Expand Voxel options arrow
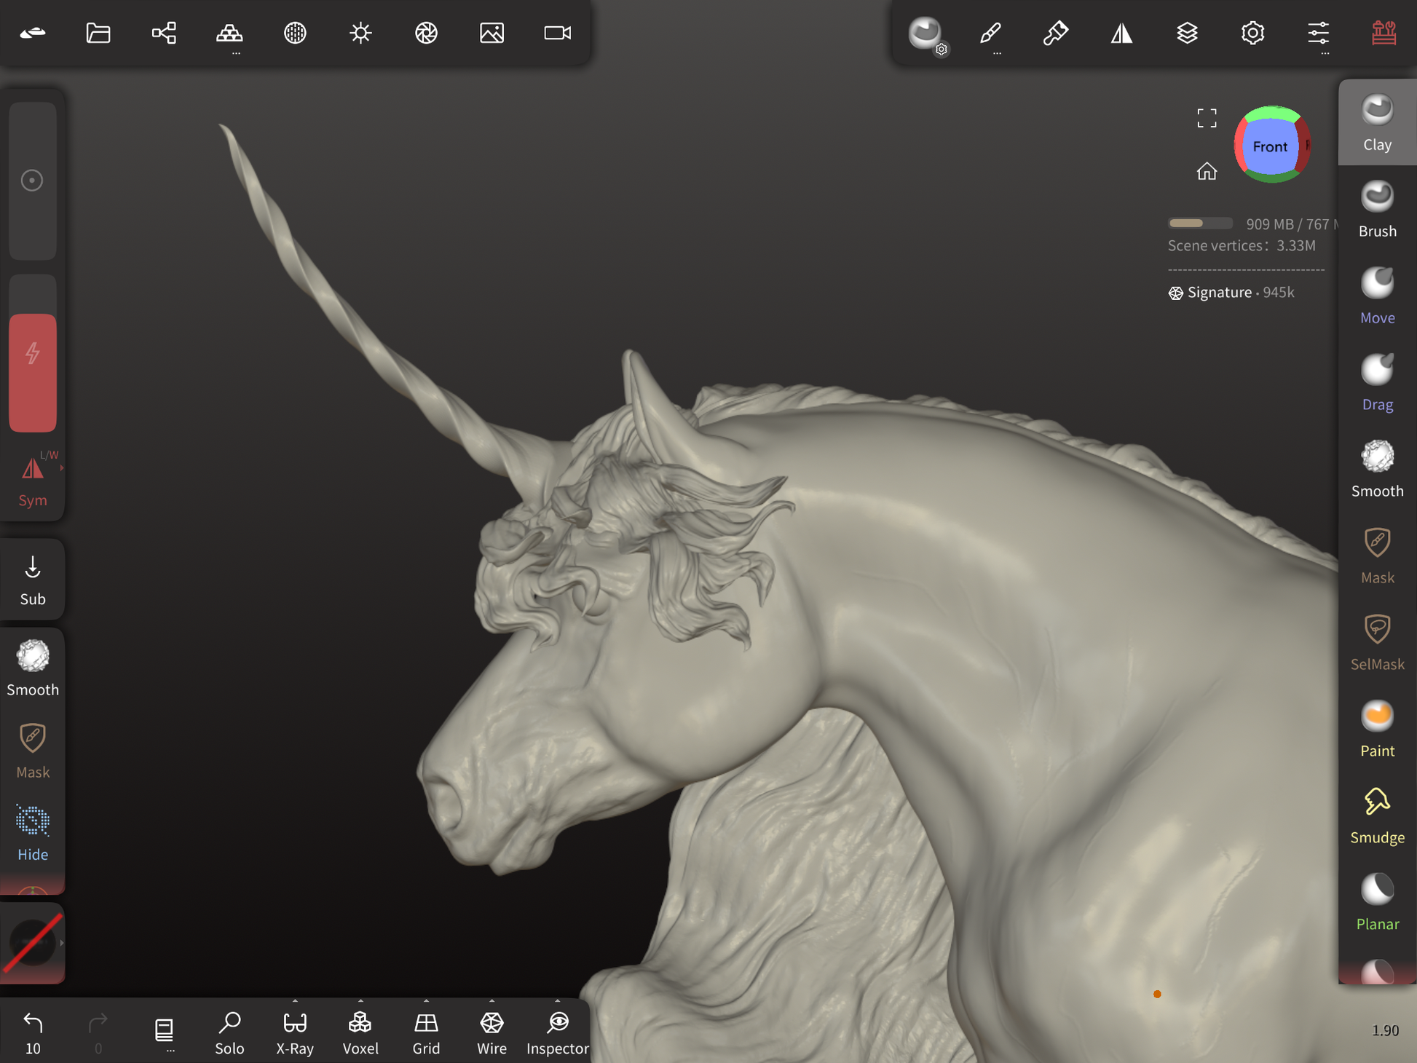1417x1063 pixels. point(360,1001)
